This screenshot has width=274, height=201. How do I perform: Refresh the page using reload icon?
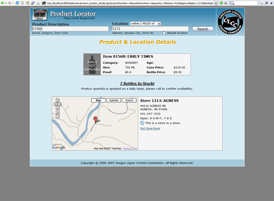tap(17, 3)
